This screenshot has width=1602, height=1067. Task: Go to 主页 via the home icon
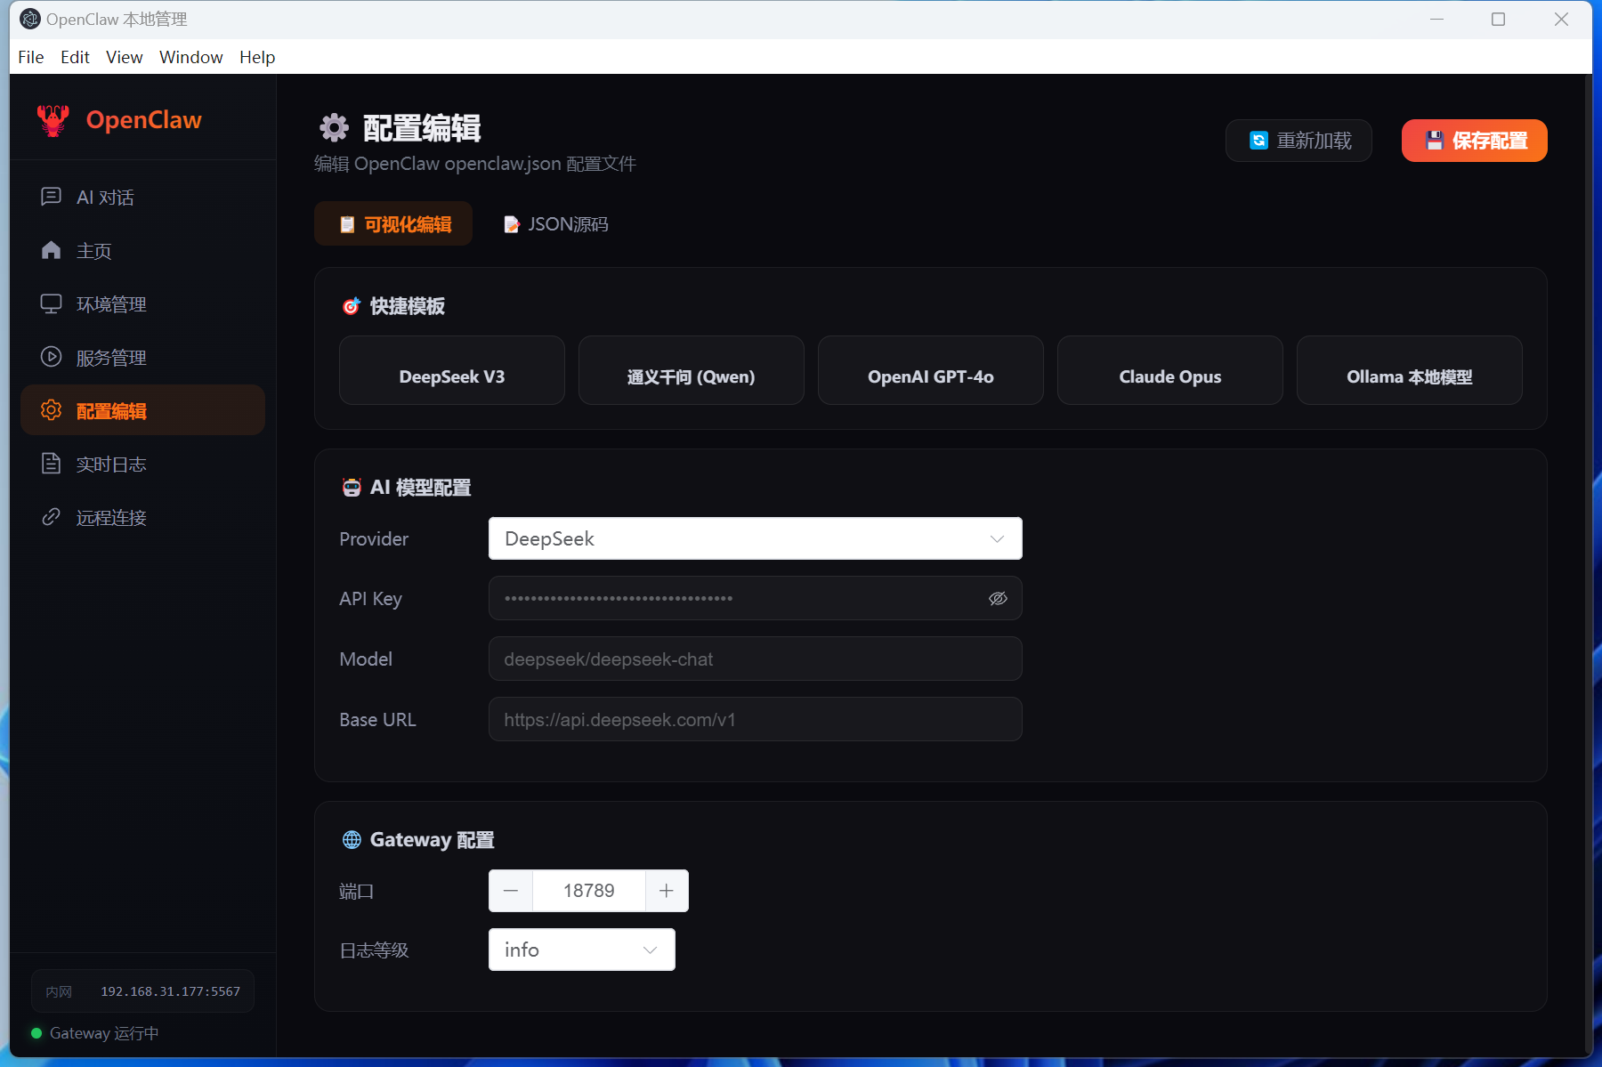click(x=52, y=250)
